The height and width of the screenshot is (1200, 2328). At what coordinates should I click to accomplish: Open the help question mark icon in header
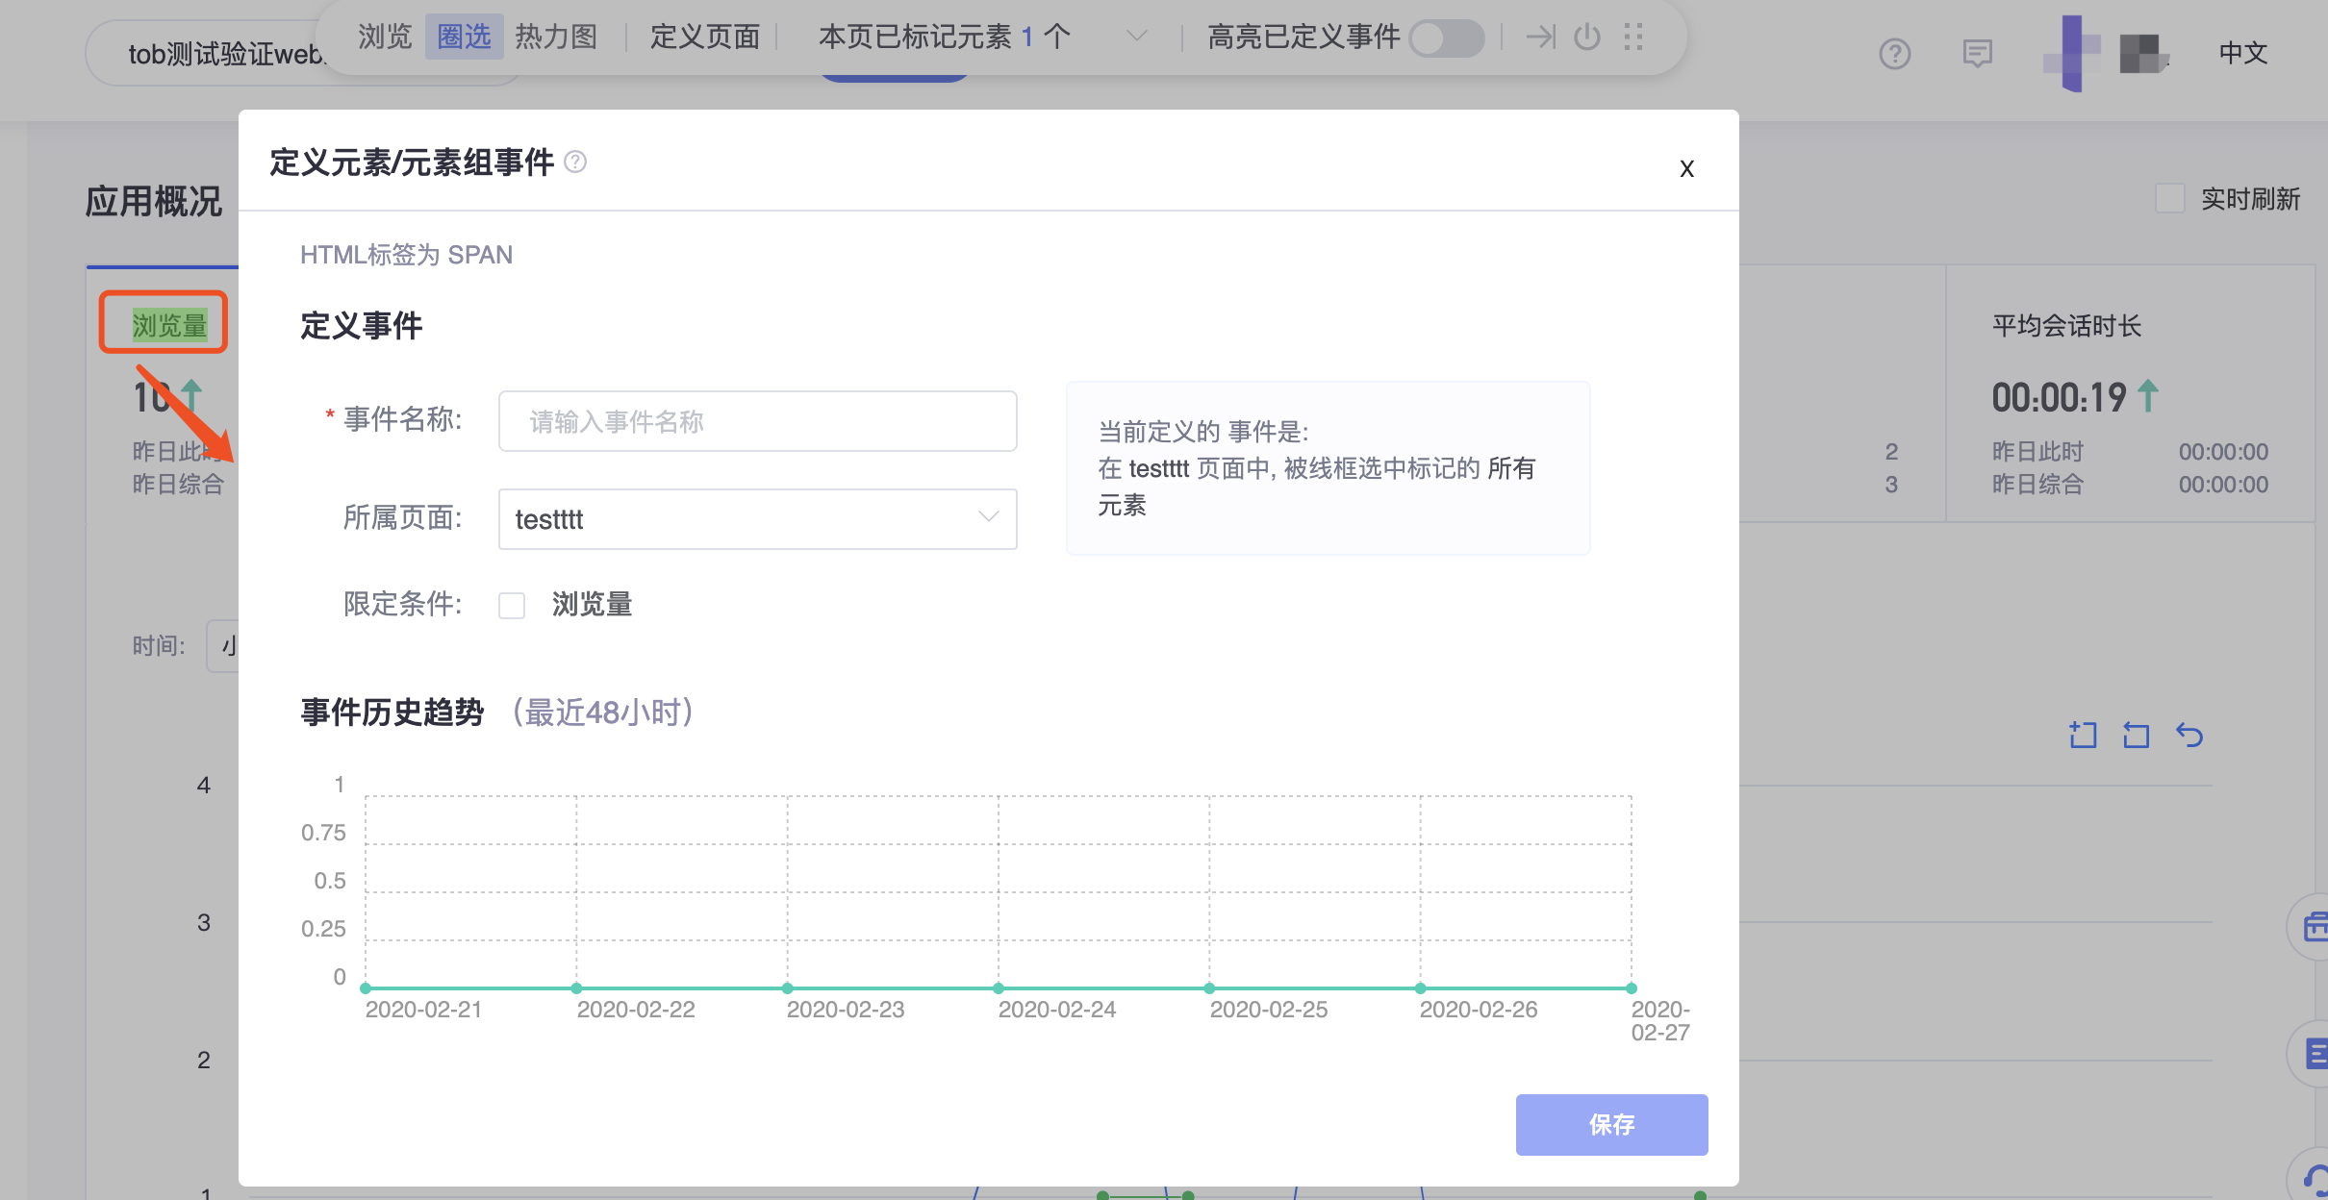click(1895, 54)
